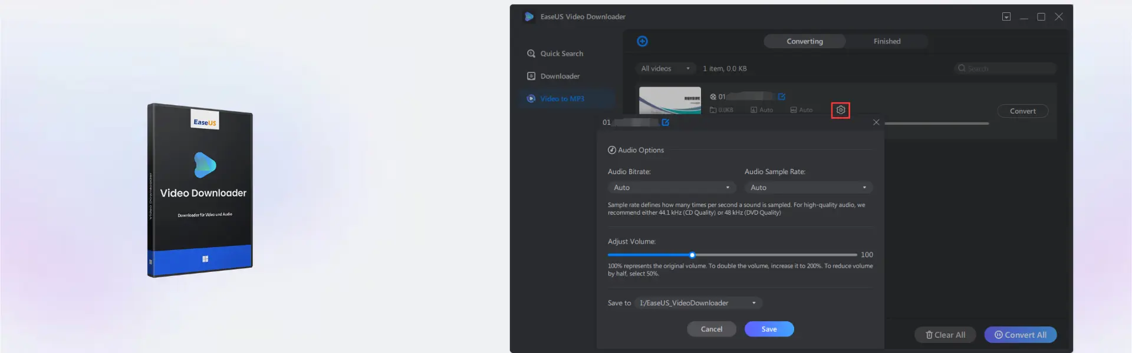Click the Convert button for the item
The width and height of the screenshot is (1132, 353).
1022,111
